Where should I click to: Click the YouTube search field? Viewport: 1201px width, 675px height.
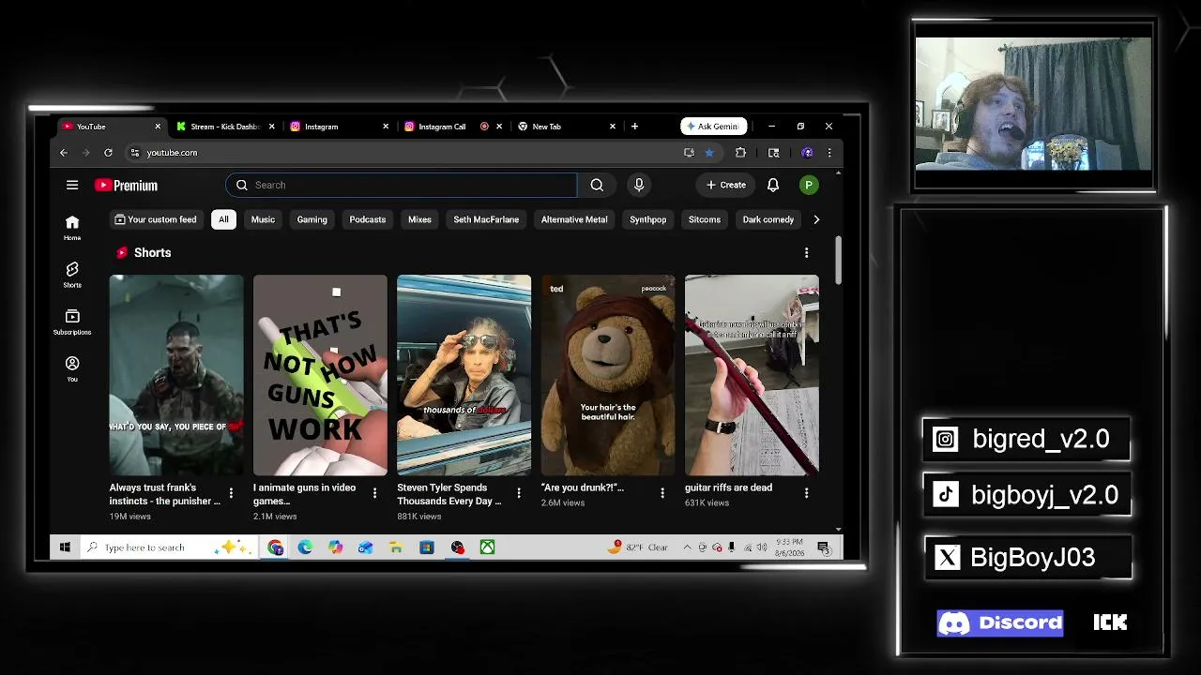[402, 185]
